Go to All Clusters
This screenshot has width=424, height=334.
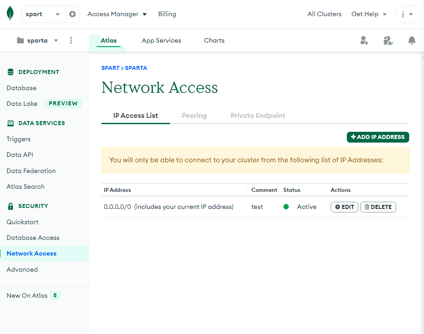pyautogui.click(x=324, y=14)
